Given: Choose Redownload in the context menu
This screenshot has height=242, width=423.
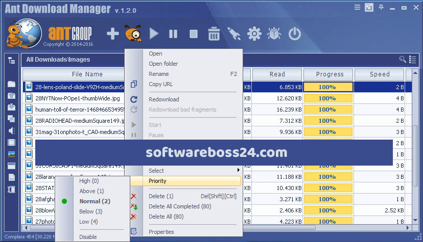Looking at the screenshot, I should 164,99.
